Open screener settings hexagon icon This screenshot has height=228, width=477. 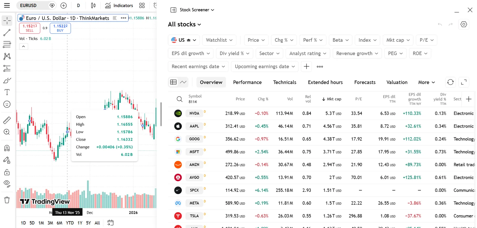464,24
